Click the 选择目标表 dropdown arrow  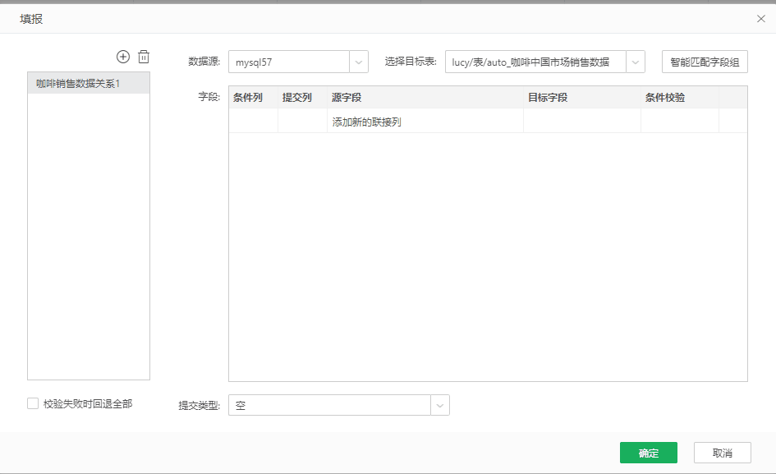click(x=635, y=62)
